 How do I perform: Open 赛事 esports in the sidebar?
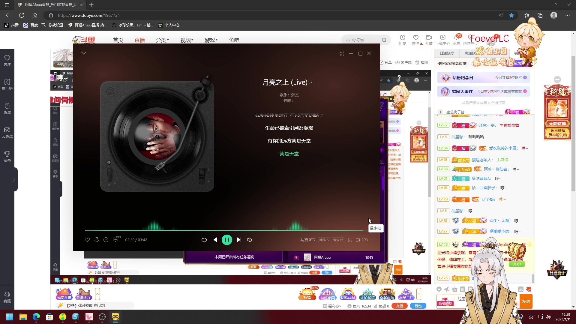point(7,157)
